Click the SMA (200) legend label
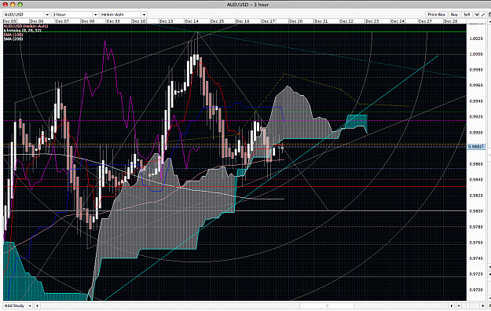Screen dimensions: 491x311 point(13,38)
